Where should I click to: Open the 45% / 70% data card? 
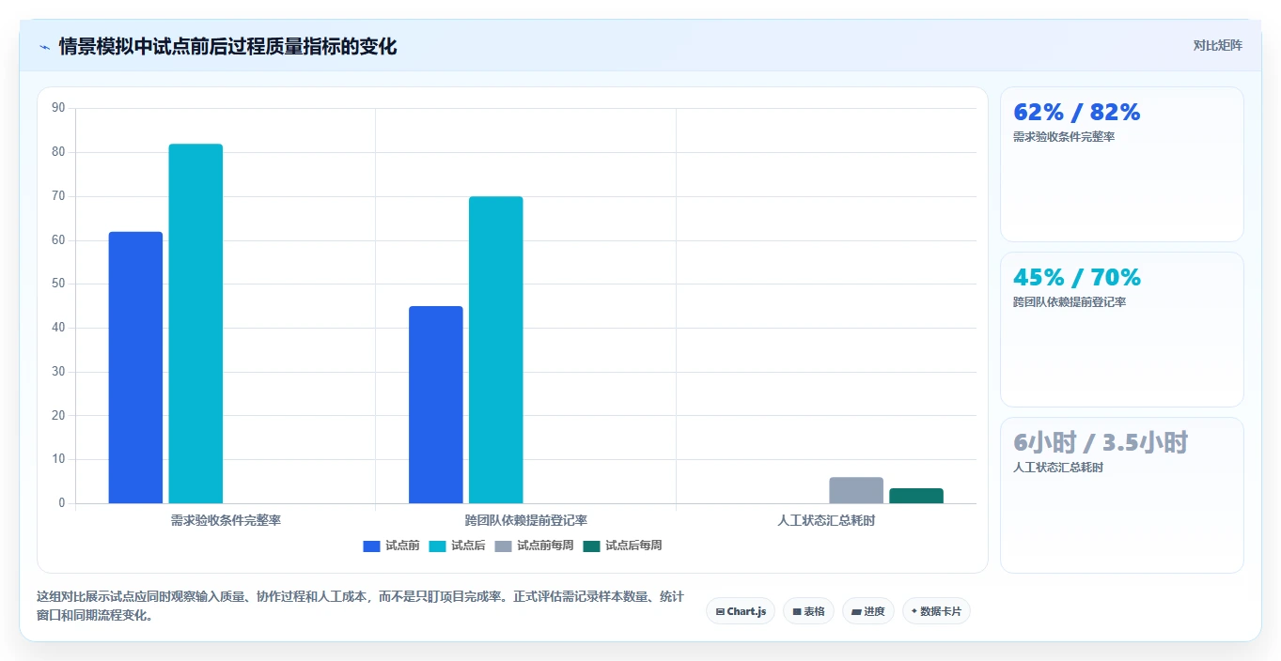tap(1122, 330)
